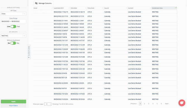
Task: Sort by Source column header
Action: 107,8
